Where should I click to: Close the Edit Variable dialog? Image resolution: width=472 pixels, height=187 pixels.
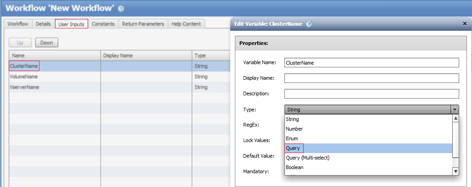465,24
